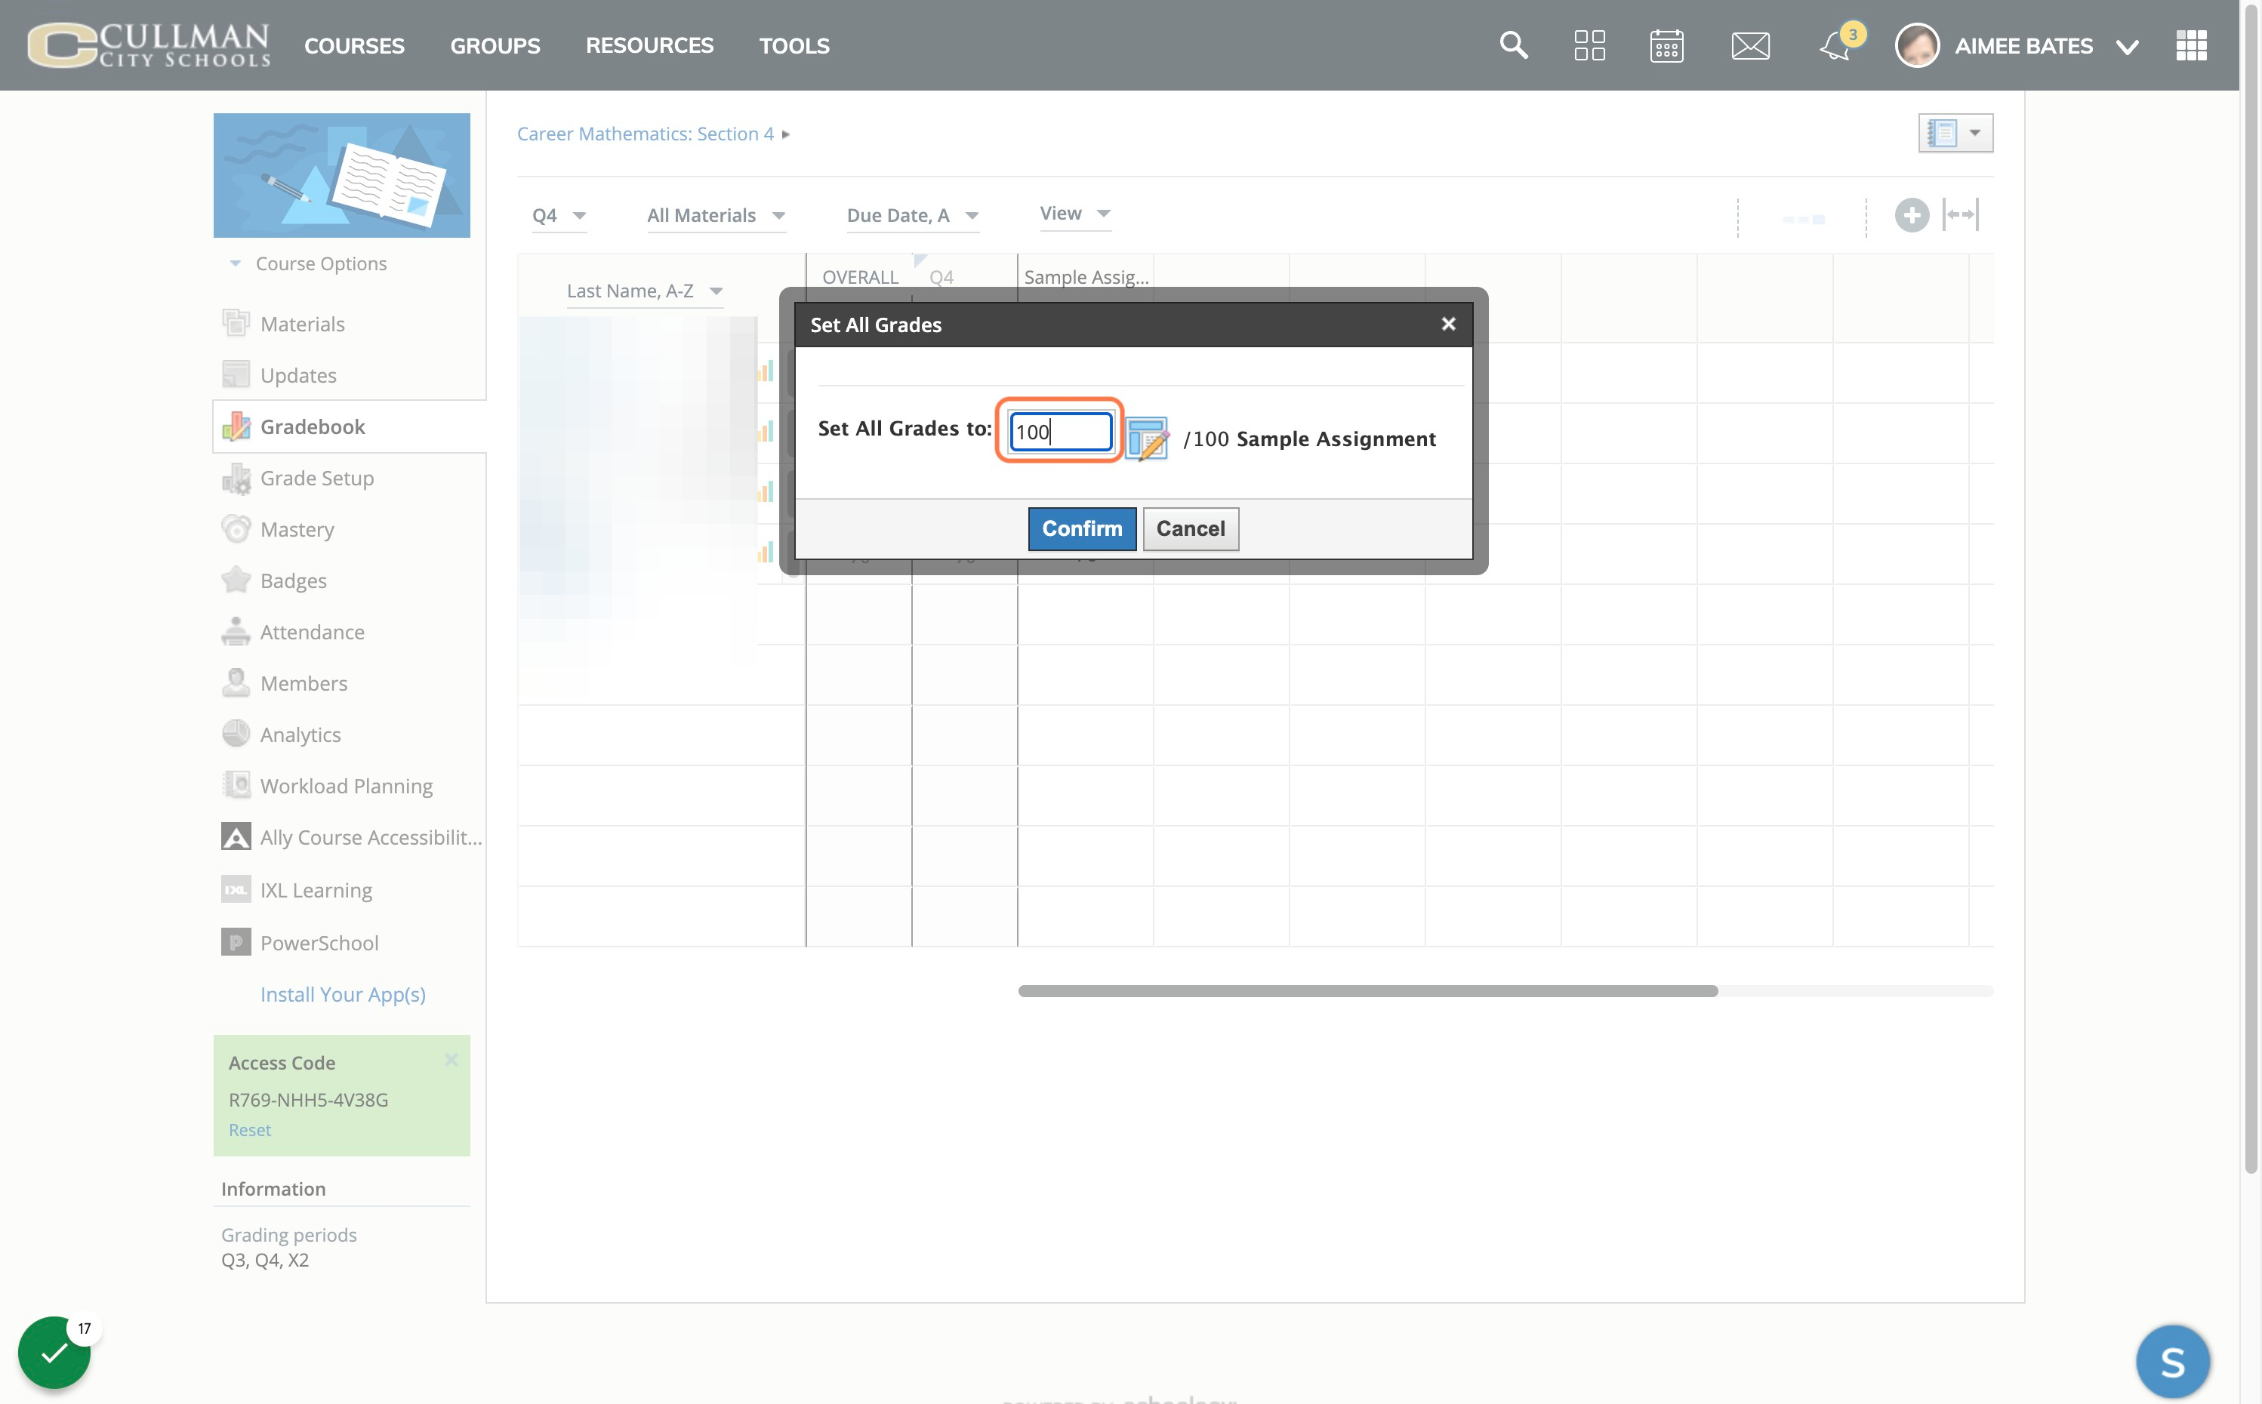Open the search magnifier icon

(x=1514, y=45)
